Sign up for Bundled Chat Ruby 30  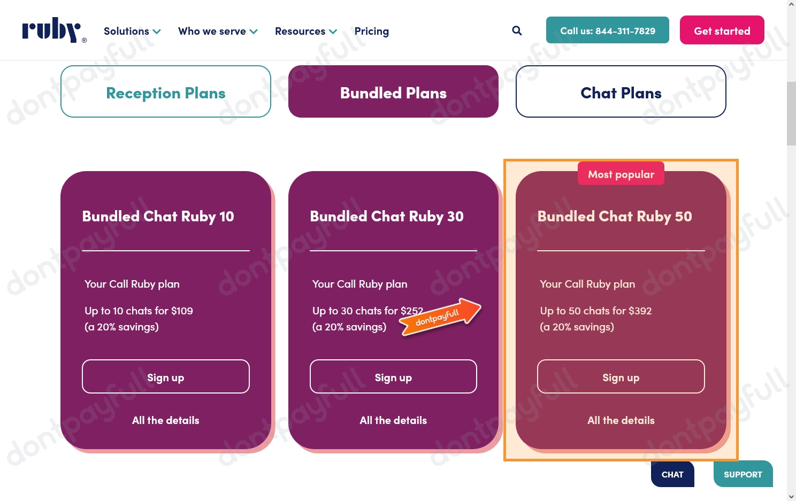(x=393, y=376)
